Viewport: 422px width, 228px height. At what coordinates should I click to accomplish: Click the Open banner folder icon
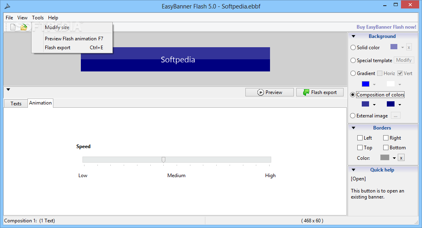[x=24, y=27]
